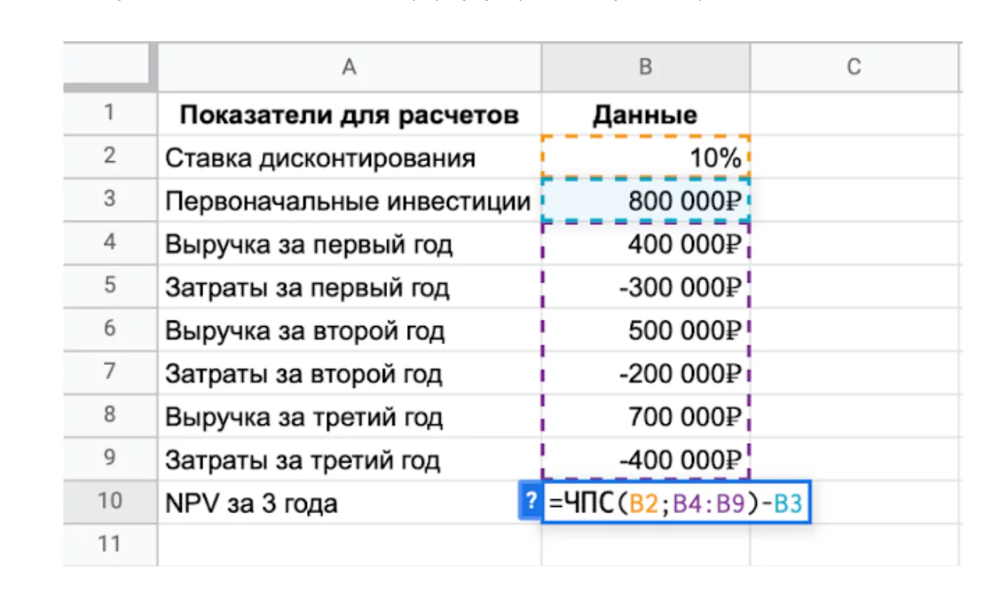1008x607 pixels.
Task: Click empty cell C5
Action: click(854, 286)
